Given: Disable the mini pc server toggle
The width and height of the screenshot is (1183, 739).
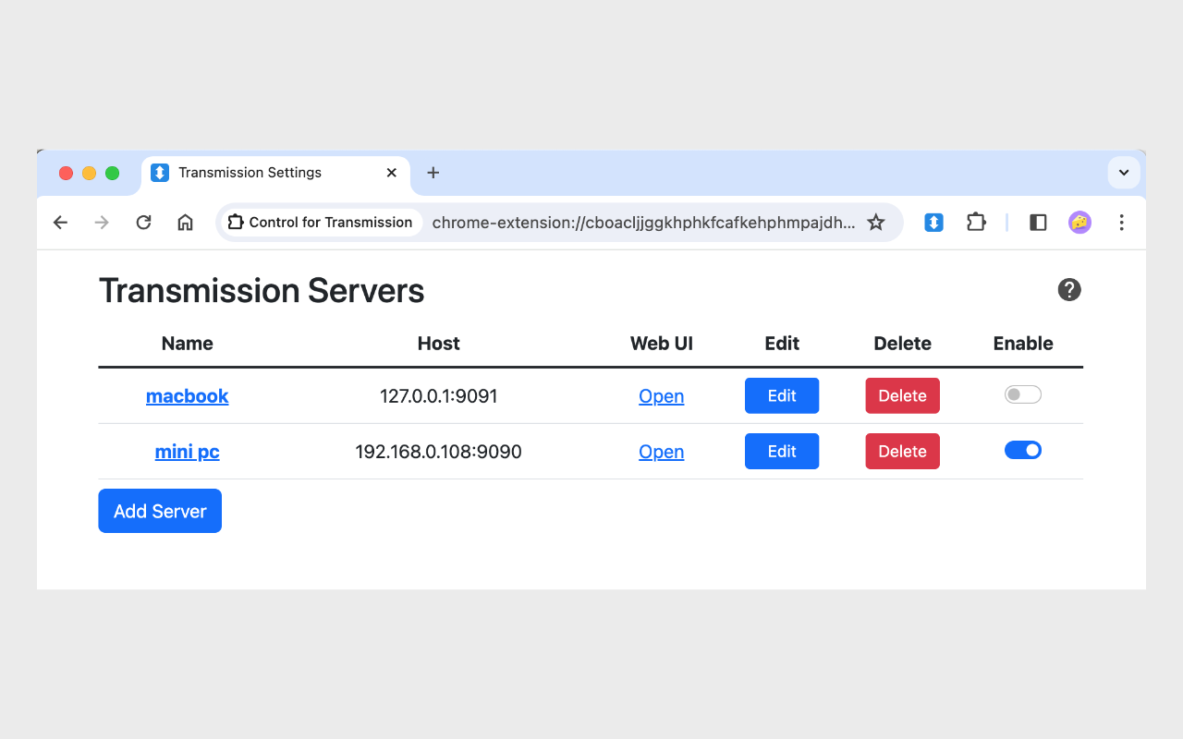Looking at the screenshot, I should pyautogui.click(x=1023, y=451).
